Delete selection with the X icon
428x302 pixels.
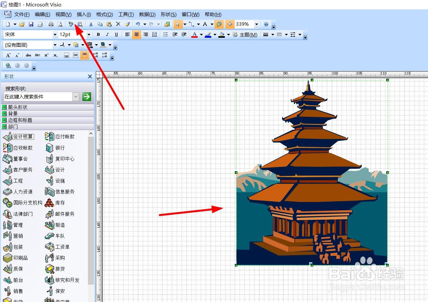pos(118,24)
